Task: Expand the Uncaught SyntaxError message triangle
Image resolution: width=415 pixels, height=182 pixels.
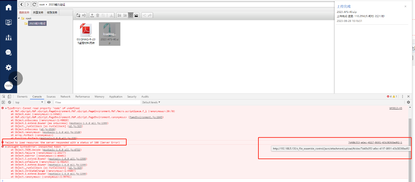Action: click(x=6, y=147)
